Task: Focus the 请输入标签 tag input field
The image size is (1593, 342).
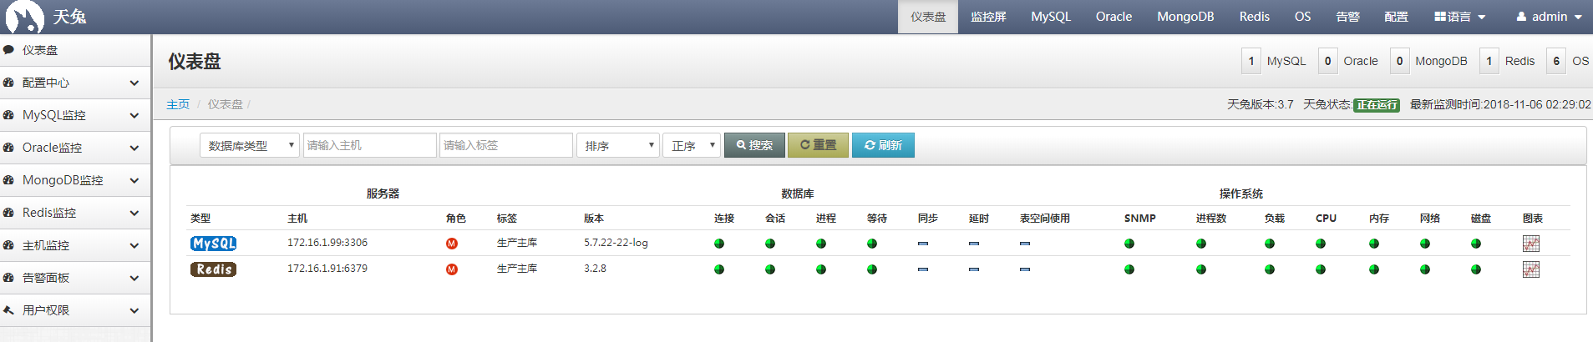Action: tap(505, 145)
